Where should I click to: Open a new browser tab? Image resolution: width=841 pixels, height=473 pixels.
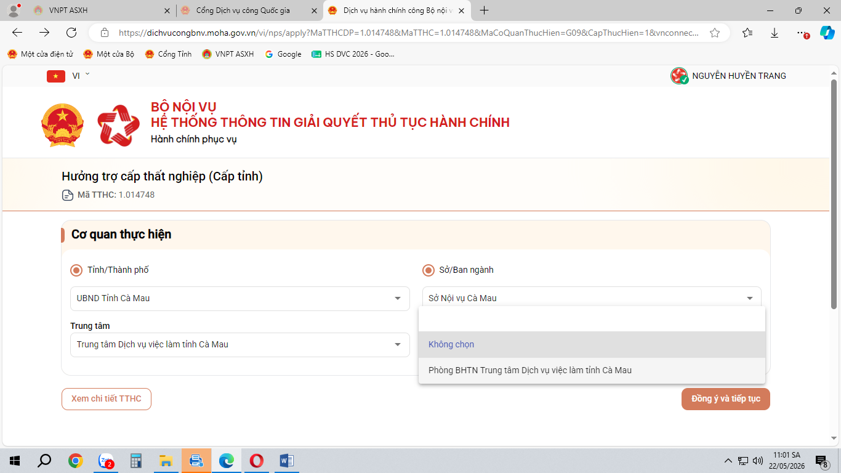485,10
